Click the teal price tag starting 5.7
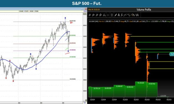 172,54
